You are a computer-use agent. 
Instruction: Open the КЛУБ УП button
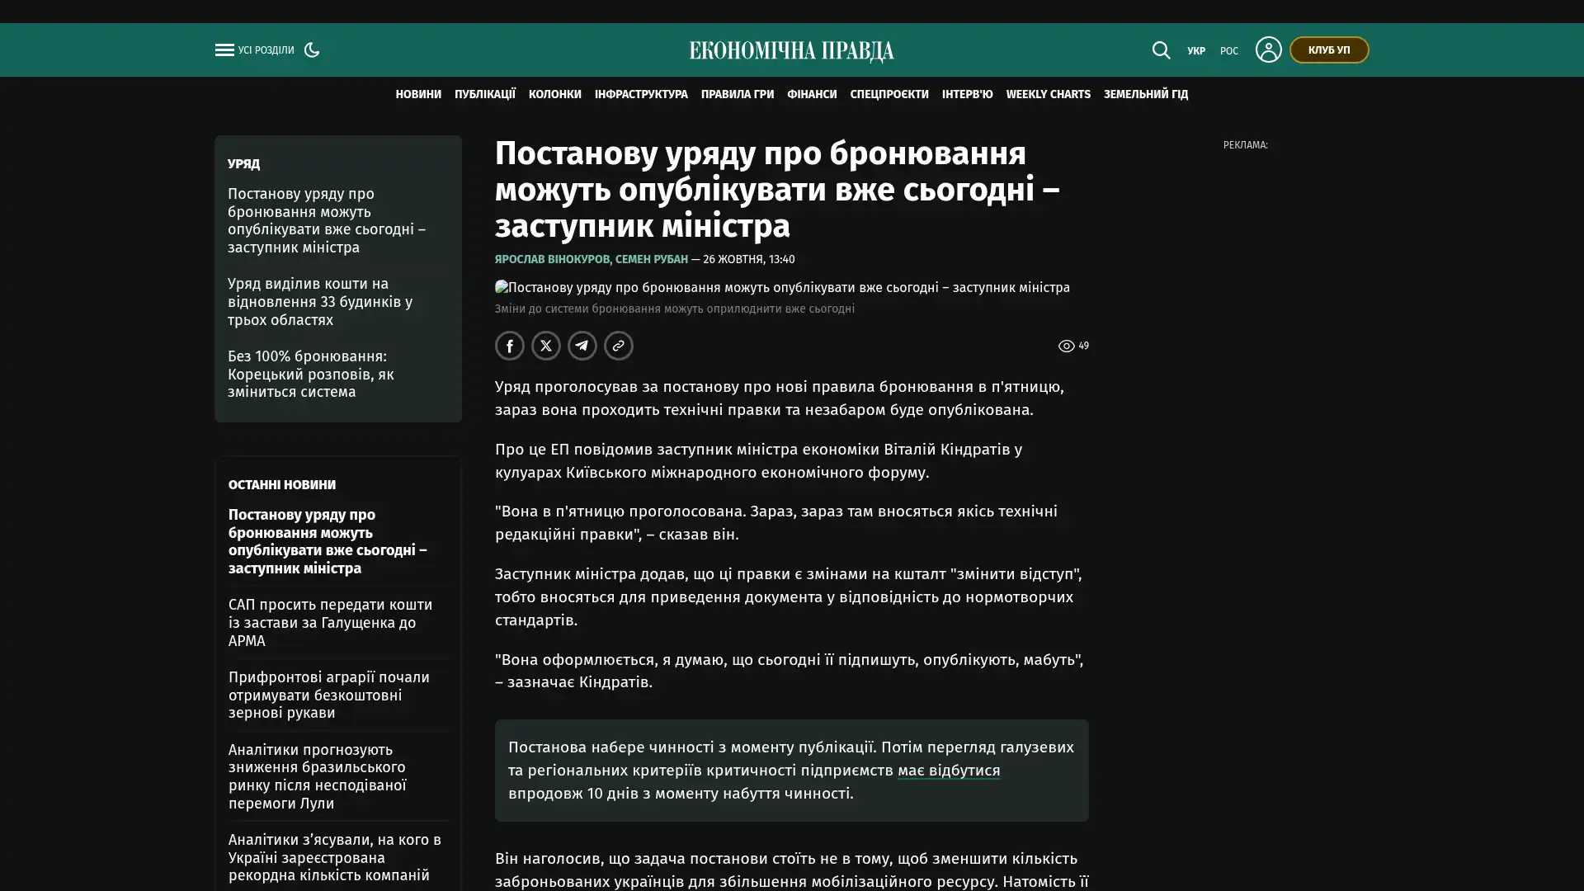tap(1329, 49)
